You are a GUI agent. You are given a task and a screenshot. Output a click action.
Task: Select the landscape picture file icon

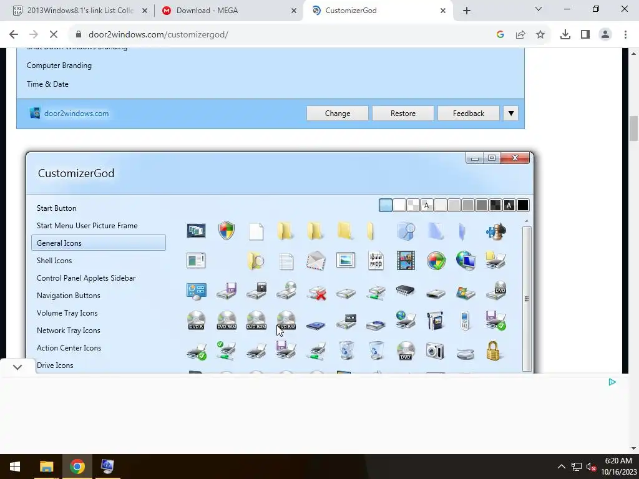(346, 260)
